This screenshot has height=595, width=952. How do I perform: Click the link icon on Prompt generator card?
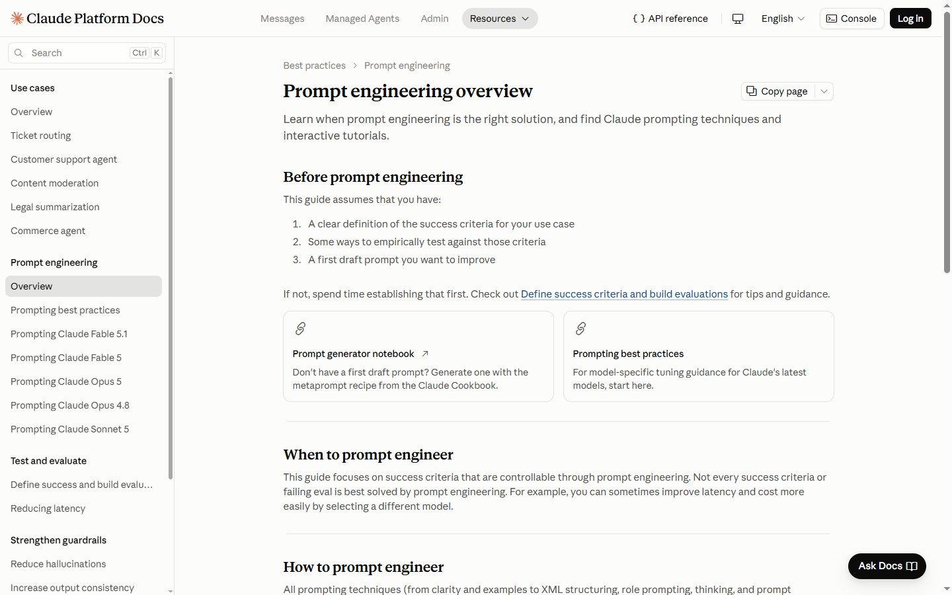pos(300,329)
